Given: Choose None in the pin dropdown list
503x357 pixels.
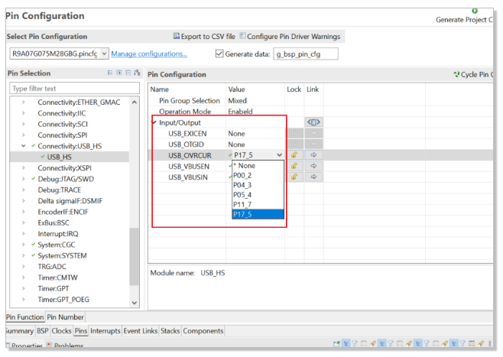Looking at the screenshot, I should click(258, 166).
